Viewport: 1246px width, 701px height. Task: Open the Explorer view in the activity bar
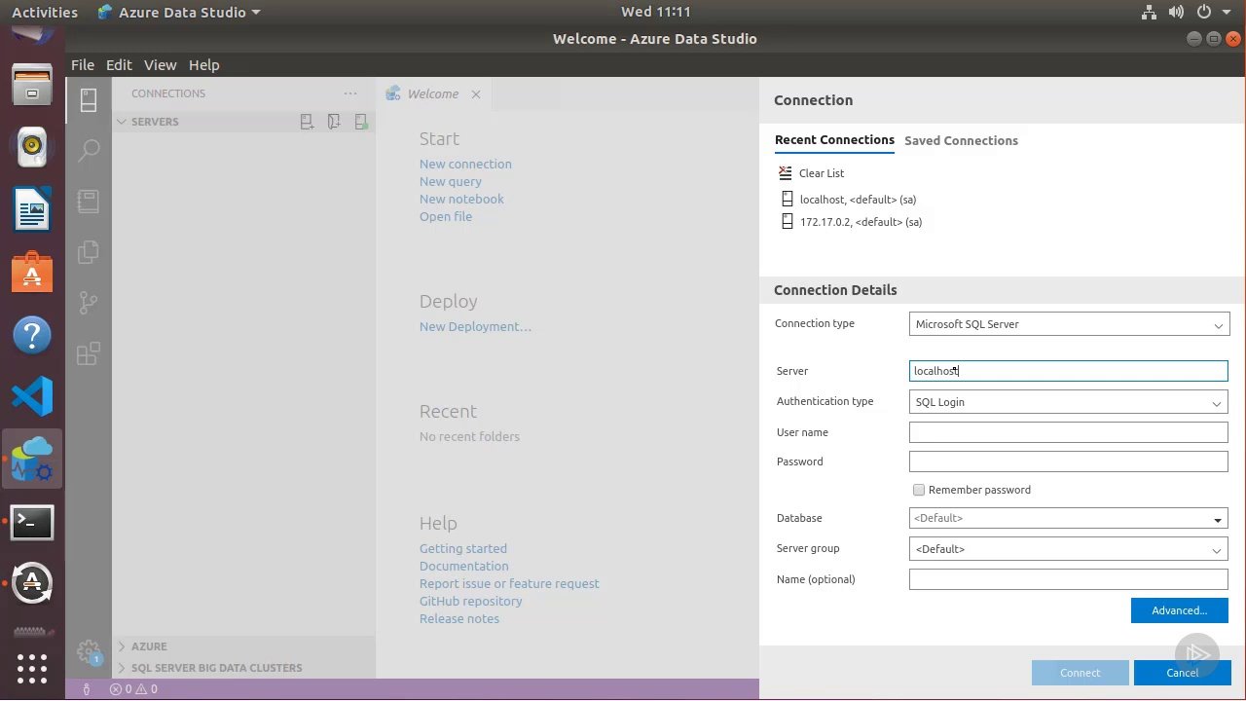(x=90, y=251)
